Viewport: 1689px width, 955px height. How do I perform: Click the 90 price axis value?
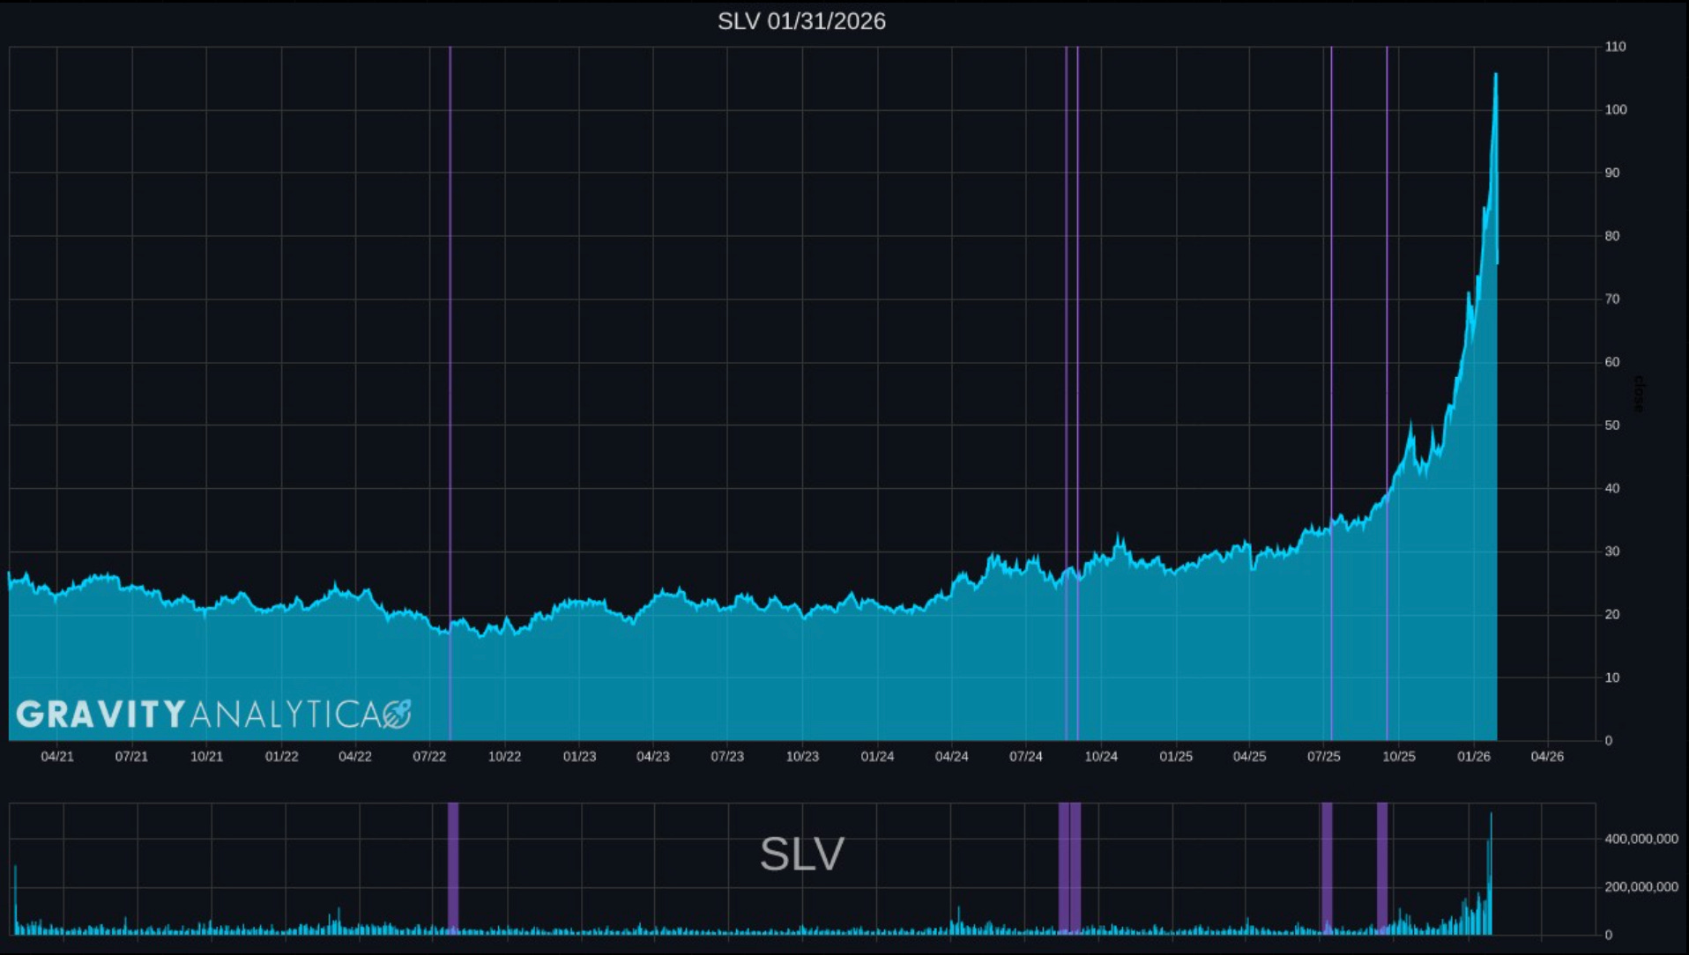pyautogui.click(x=1612, y=174)
